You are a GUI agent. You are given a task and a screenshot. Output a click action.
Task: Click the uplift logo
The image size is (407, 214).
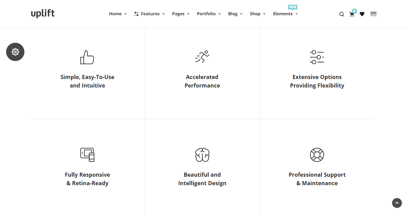(x=43, y=14)
